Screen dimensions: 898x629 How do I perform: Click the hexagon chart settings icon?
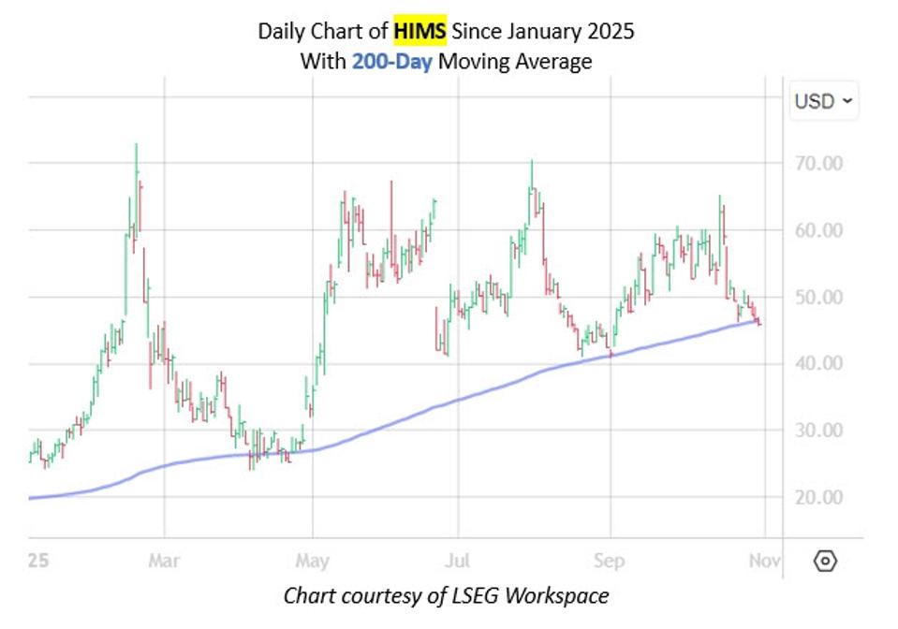(x=825, y=562)
